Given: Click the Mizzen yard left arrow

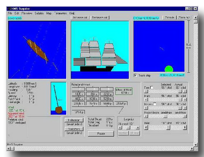Looking at the screenshot, I should 146,108.
